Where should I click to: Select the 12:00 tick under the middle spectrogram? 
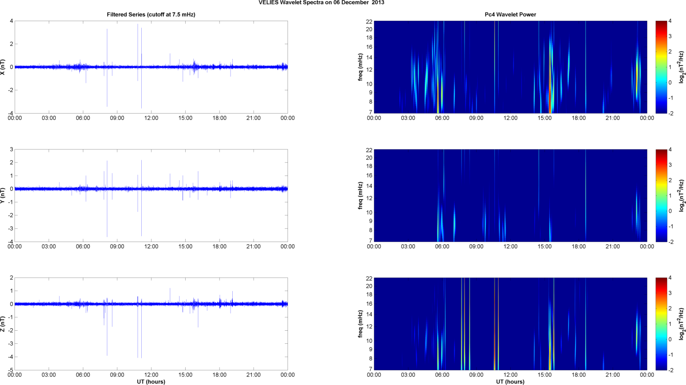click(x=510, y=246)
